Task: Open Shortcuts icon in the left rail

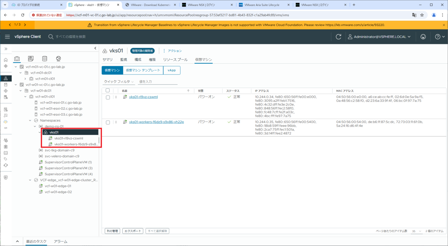Action: coord(6,66)
